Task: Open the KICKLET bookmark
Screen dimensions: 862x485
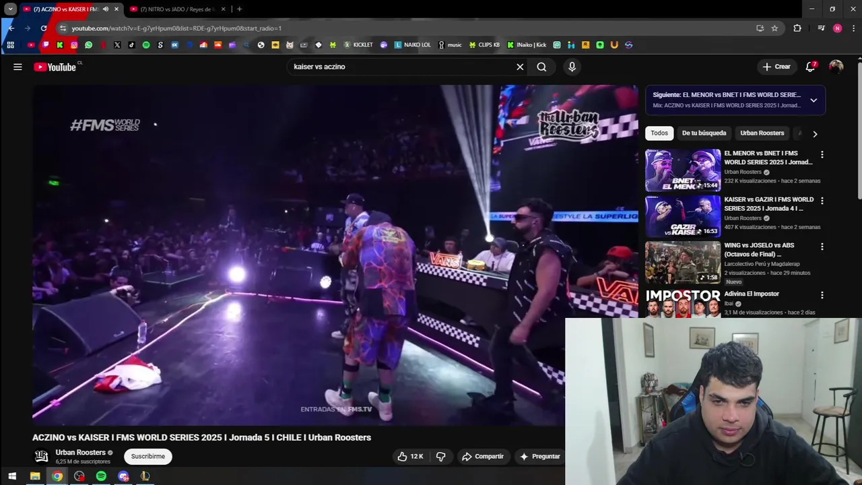Action: point(358,45)
